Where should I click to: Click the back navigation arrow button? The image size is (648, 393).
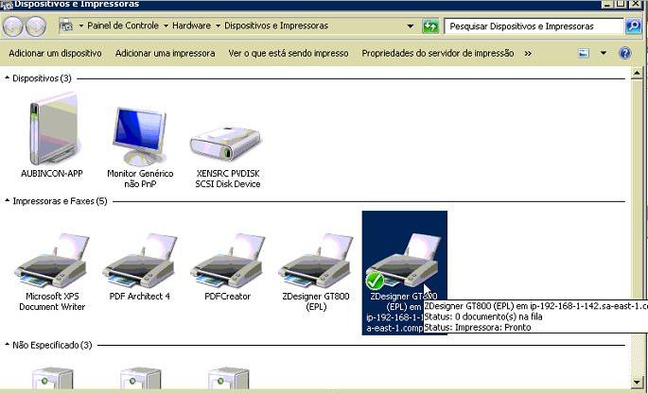point(13,26)
